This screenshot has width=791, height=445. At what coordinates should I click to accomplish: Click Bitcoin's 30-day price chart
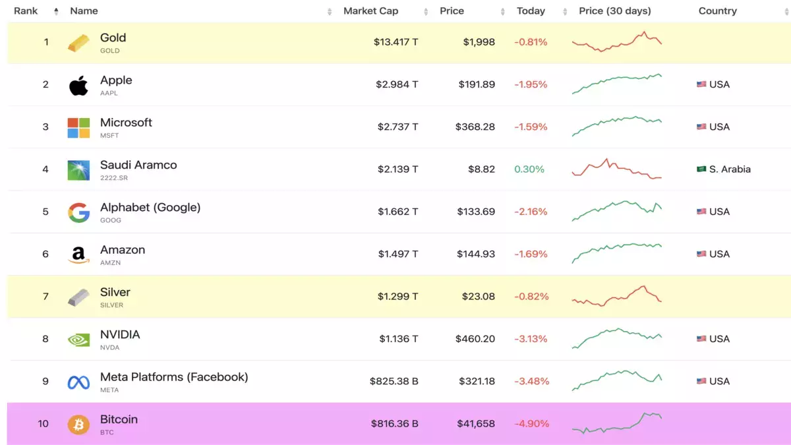click(x=617, y=423)
